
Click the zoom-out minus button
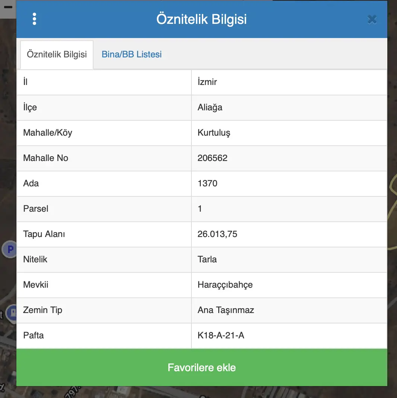(x=8, y=7)
